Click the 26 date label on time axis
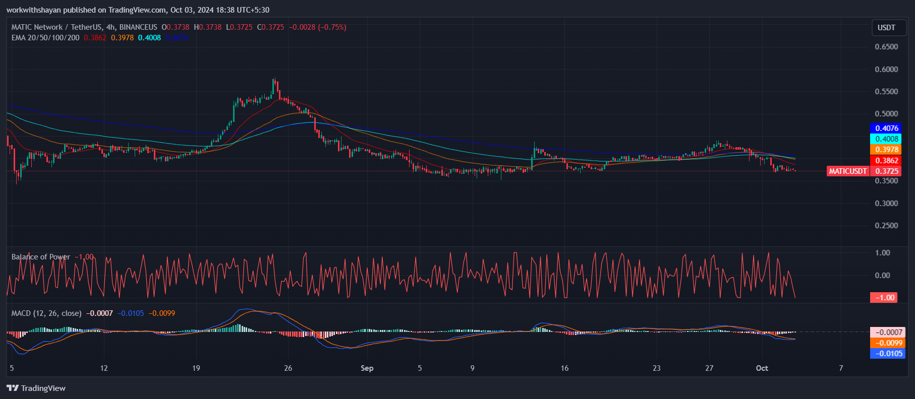This screenshot has width=915, height=399. point(288,368)
